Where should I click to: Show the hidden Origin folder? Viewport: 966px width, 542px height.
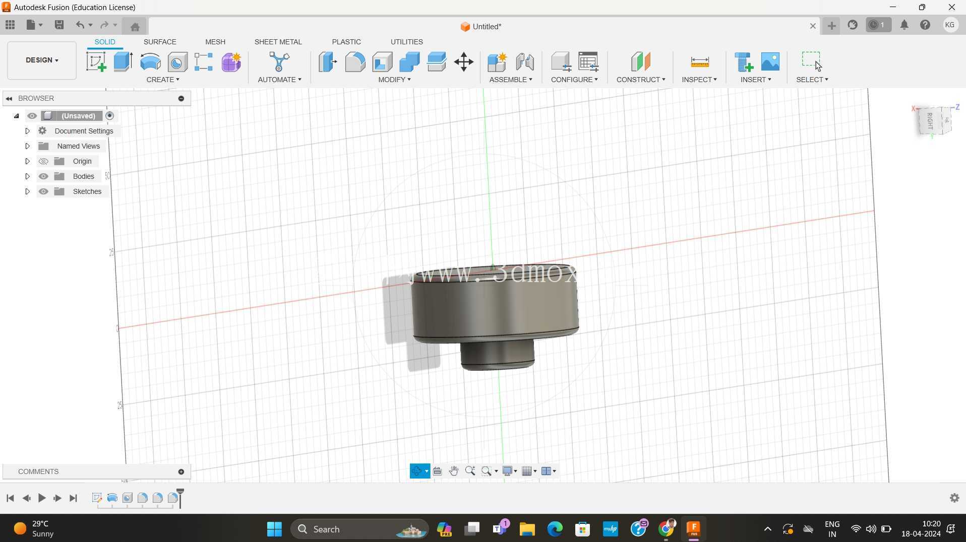pos(44,161)
